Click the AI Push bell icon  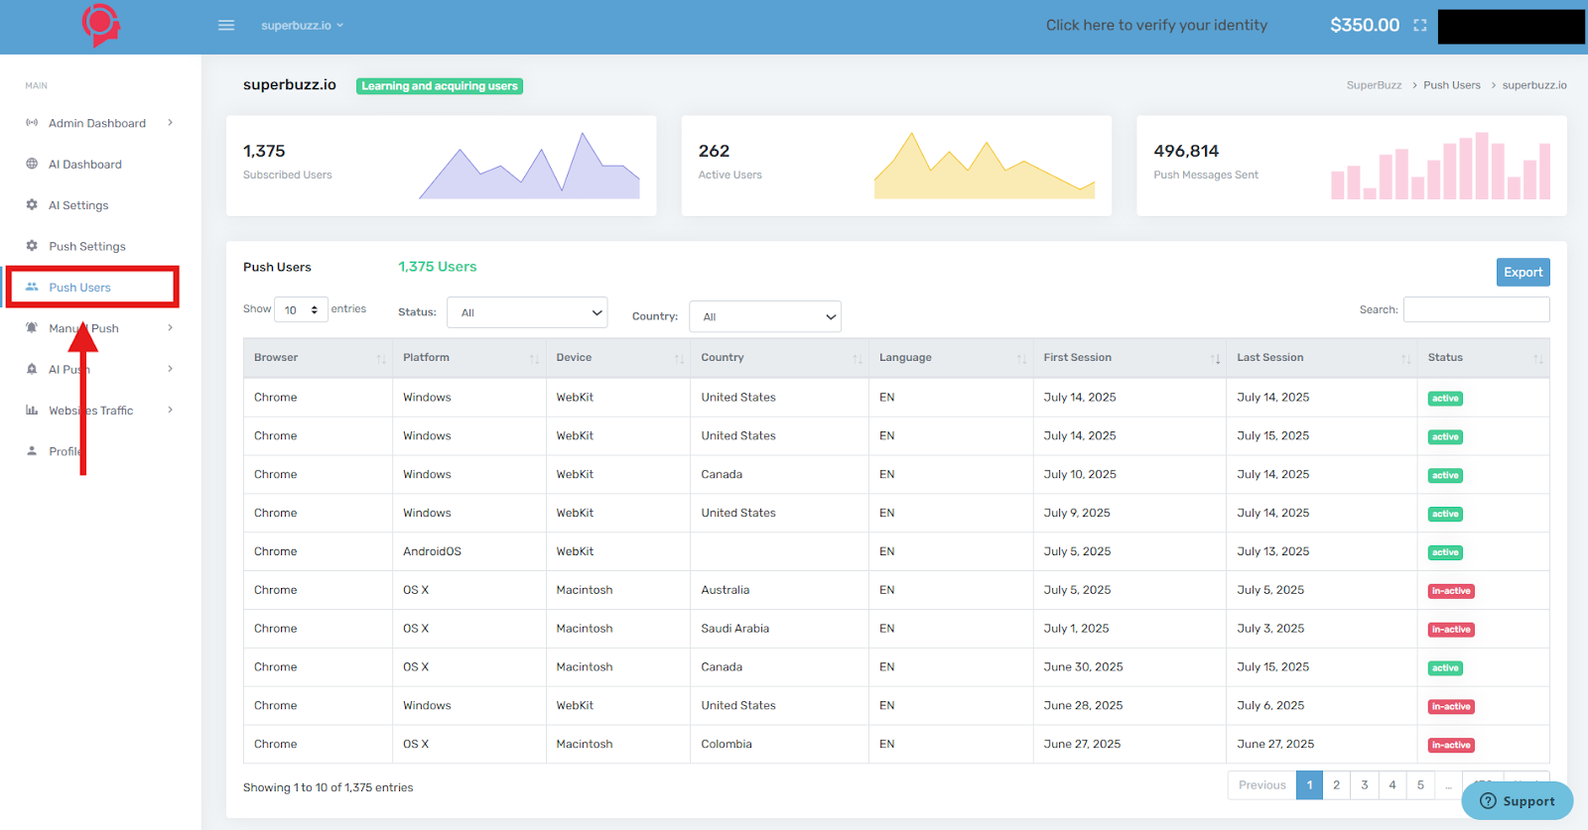click(32, 369)
